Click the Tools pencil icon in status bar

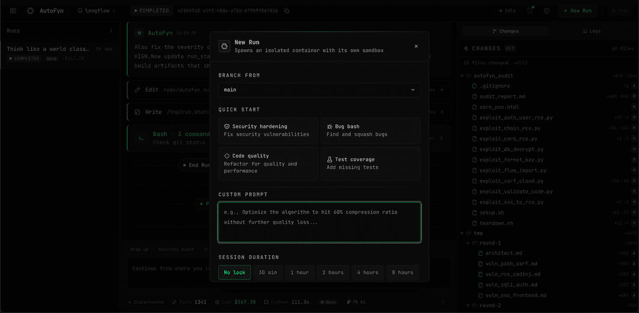tap(175, 302)
